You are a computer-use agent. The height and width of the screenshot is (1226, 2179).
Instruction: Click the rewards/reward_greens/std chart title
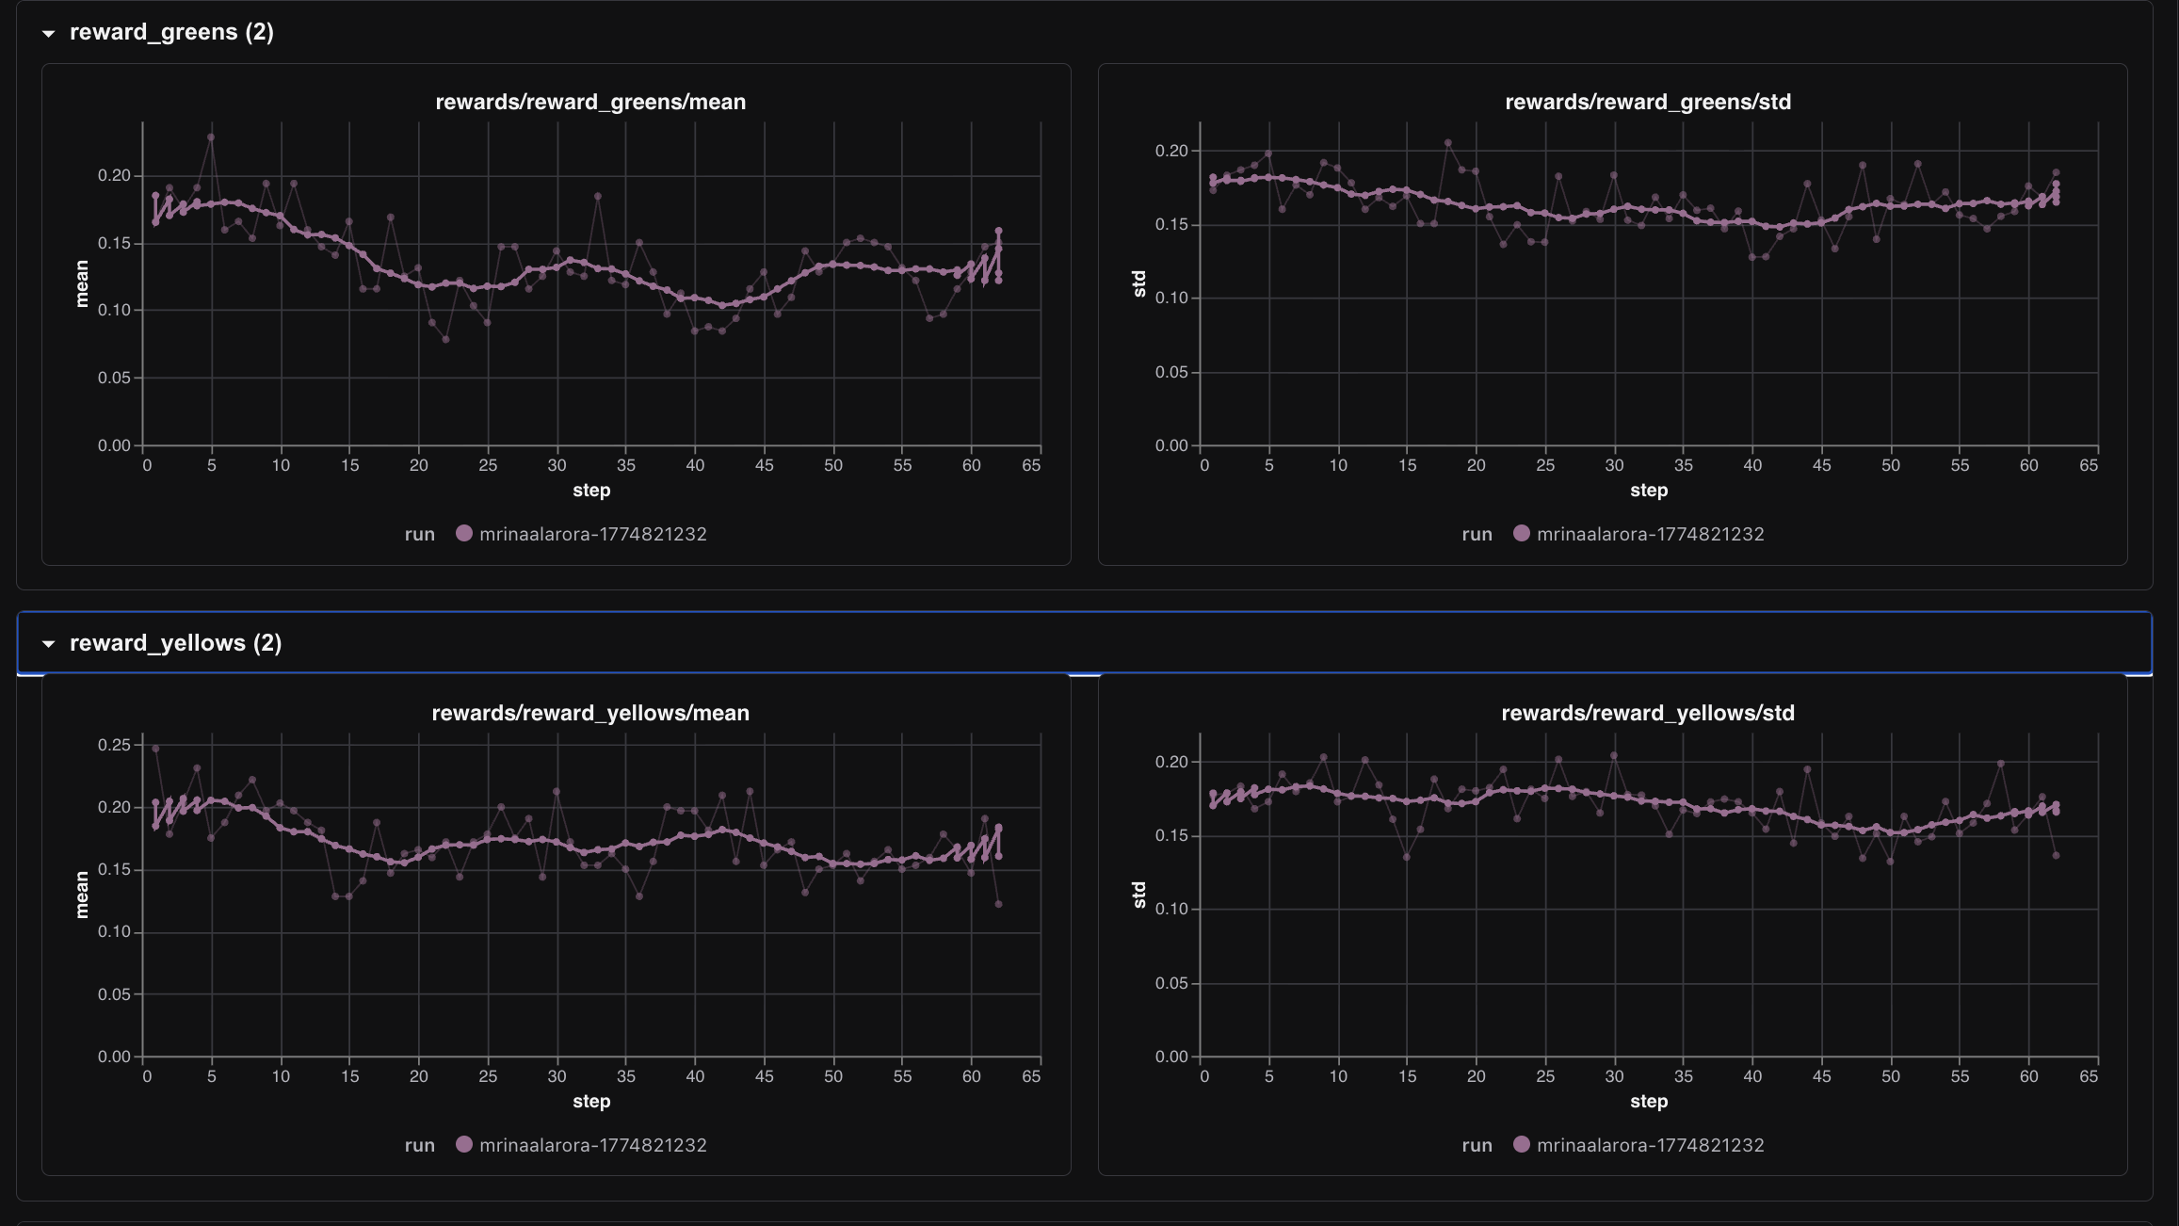tap(1647, 102)
